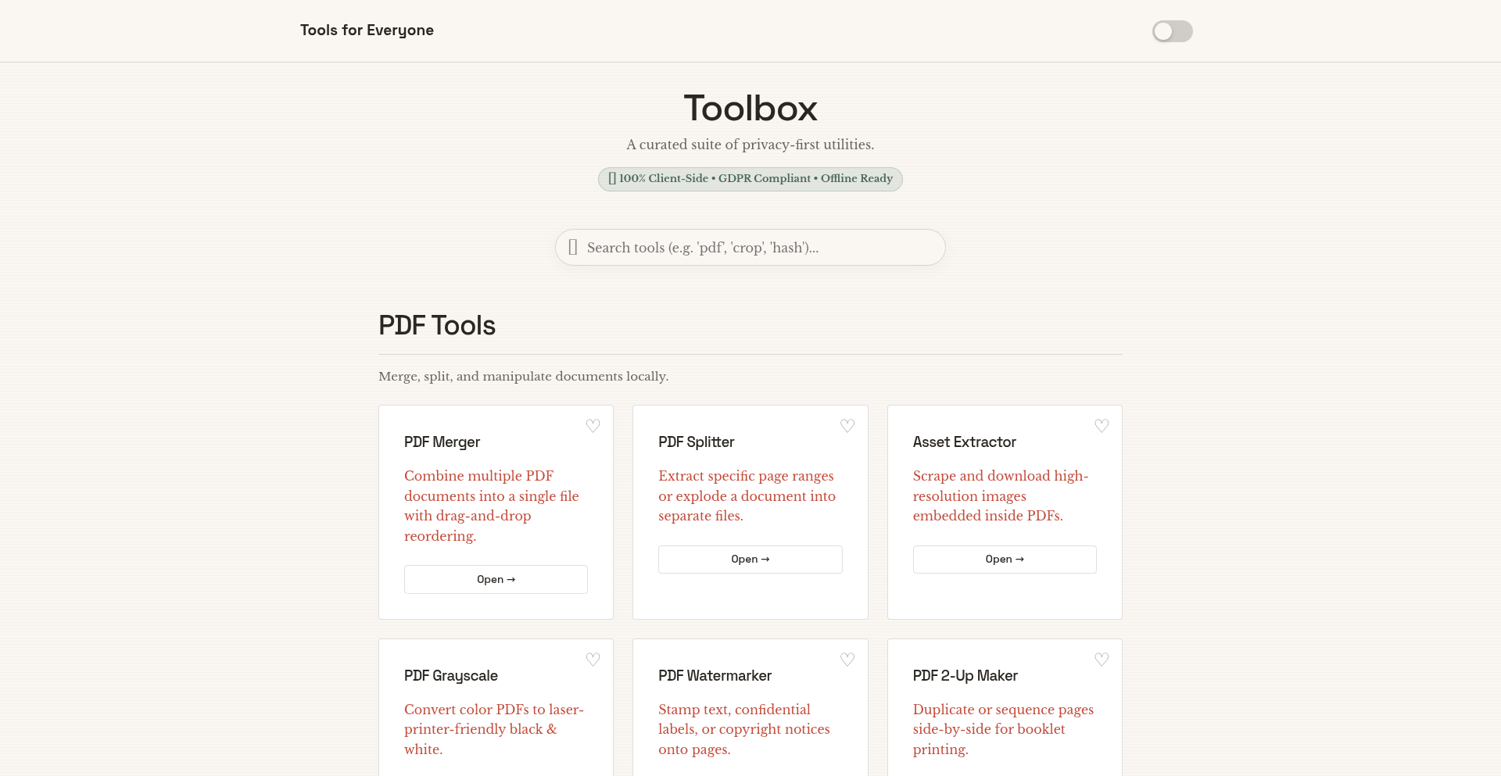Select the Asset Extractor card title
1501x776 pixels.
(x=964, y=442)
